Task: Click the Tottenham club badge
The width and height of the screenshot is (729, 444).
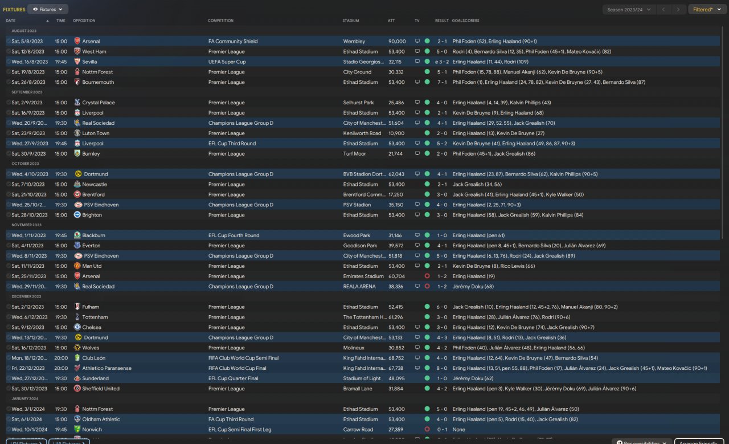Action: pos(77,317)
